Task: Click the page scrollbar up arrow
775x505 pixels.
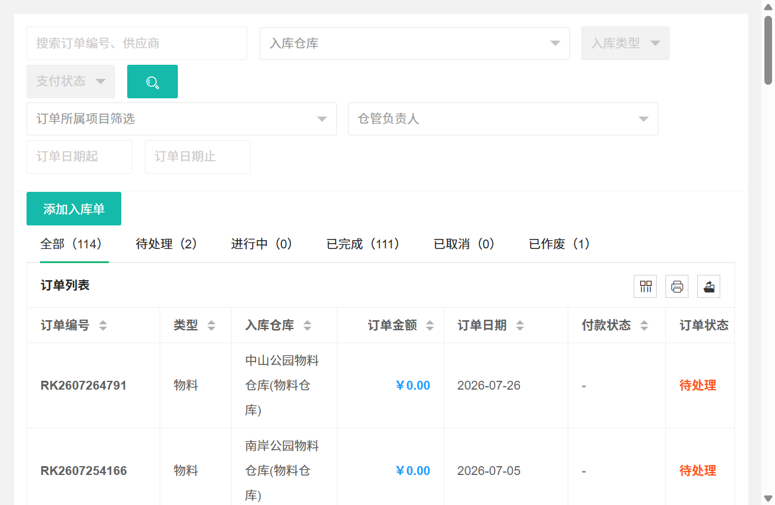Action: [x=768, y=6]
